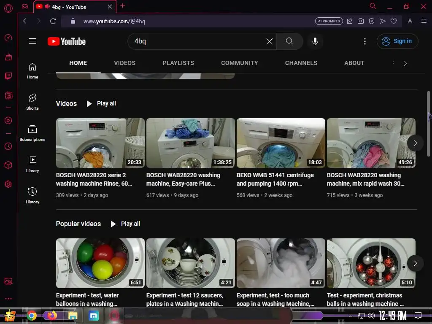Open the ad blocker shield icon
Image resolution: width=432 pixels, height=324 pixels.
(372, 21)
